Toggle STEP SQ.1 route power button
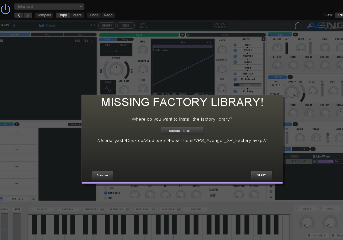 [x=235, y=73]
